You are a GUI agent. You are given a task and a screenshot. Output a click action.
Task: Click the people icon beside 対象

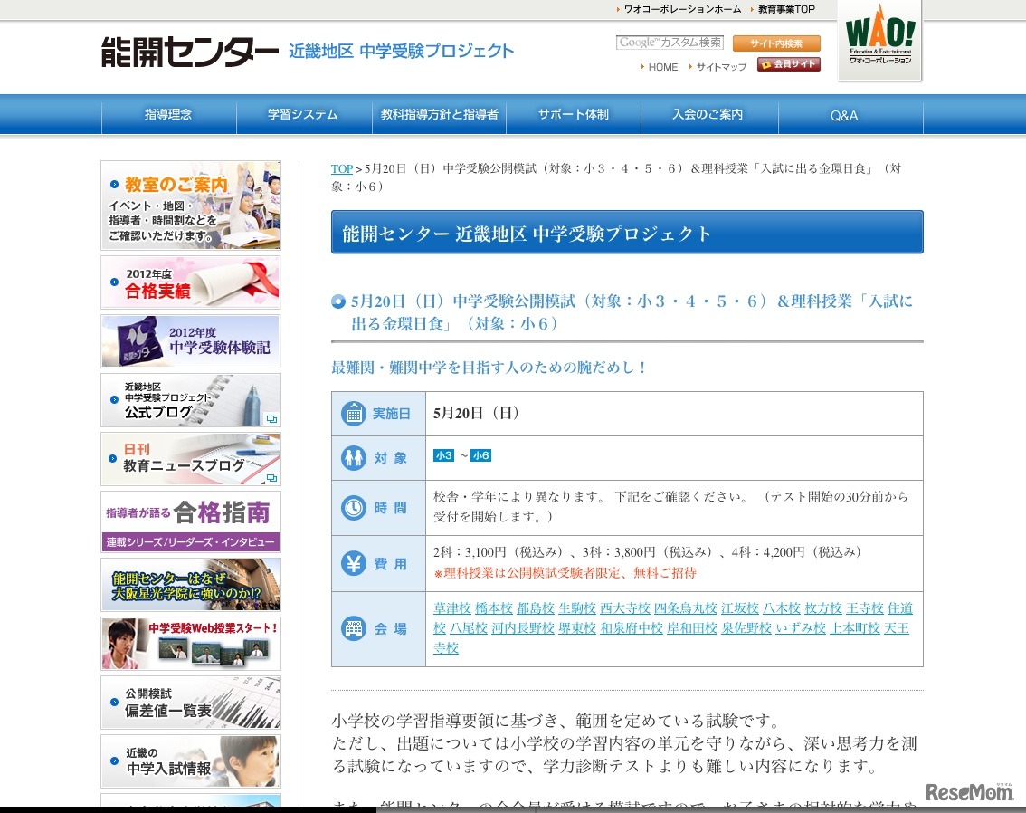pyautogui.click(x=353, y=458)
